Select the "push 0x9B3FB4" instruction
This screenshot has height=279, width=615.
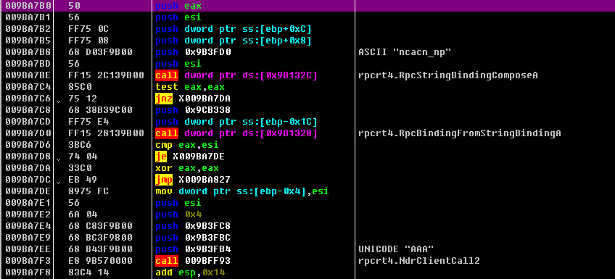coord(194,249)
